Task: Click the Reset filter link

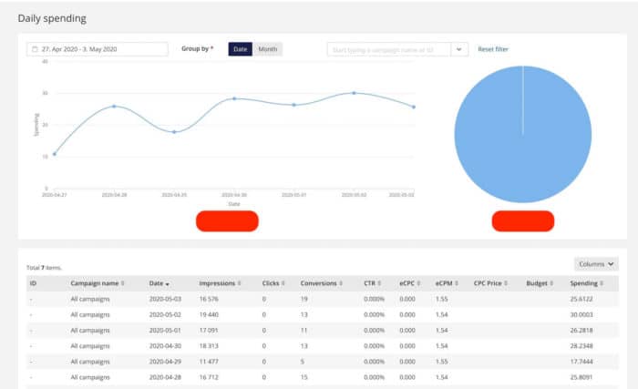Action: [493, 49]
